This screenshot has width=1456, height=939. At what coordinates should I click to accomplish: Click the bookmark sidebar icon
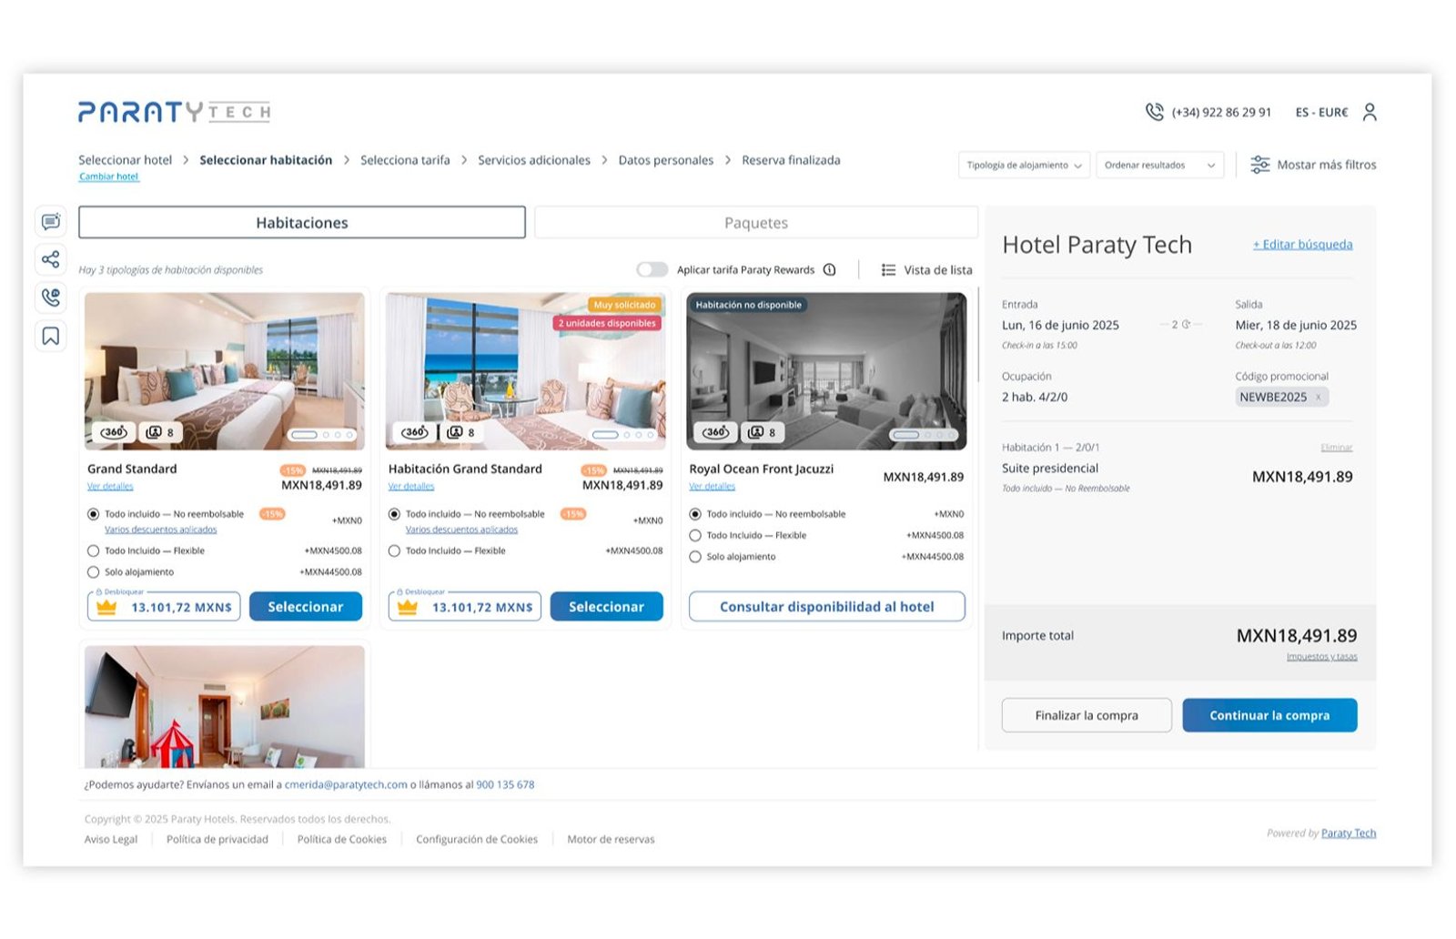(x=51, y=336)
